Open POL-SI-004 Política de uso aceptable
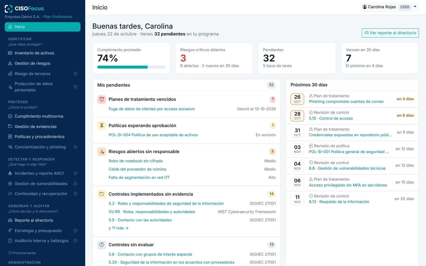Screen dimensions: 426x266 153,135
